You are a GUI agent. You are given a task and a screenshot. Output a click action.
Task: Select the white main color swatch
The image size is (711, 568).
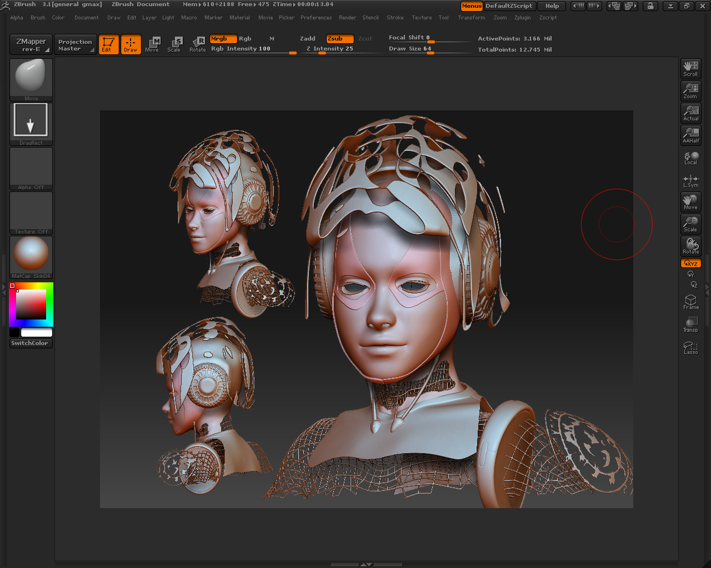point(37,332)
